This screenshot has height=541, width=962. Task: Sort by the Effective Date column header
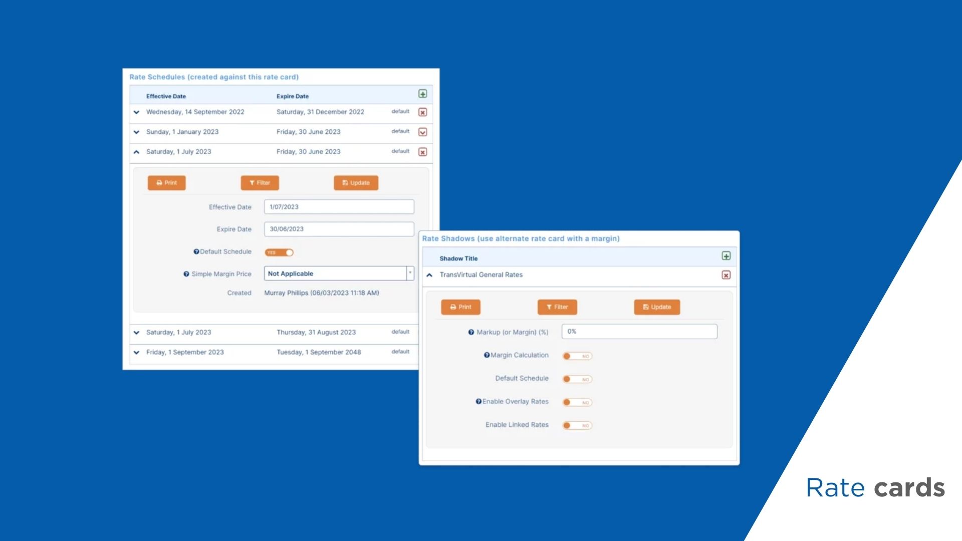(166, 96)
